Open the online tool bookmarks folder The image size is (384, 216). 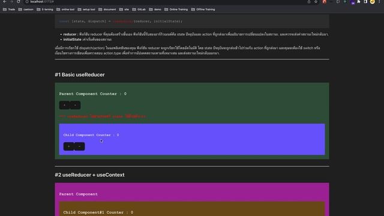(x=65, y=10)
